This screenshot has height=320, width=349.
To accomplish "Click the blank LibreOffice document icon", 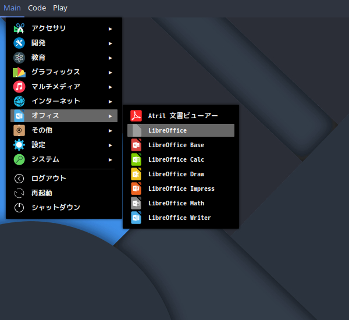I will 136,130.
